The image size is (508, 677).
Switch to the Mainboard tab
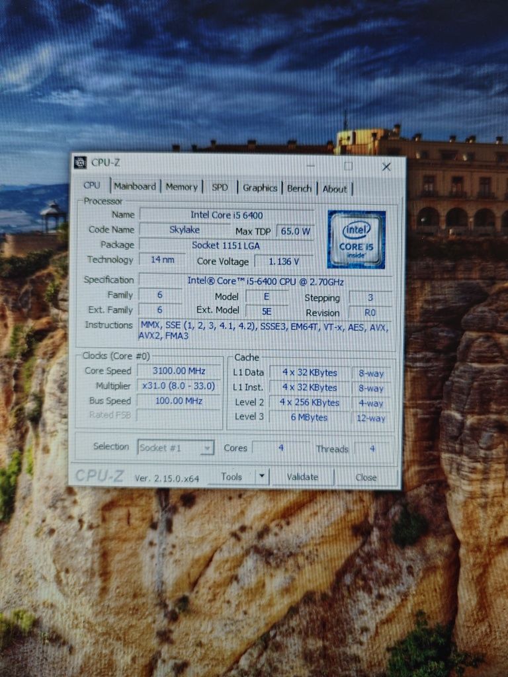tap(135, 186)
